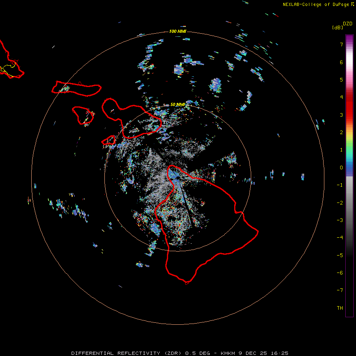Screen dimensions: 356x356
Task: Click the 100 NMI range ring label
Action: point(178,31)
